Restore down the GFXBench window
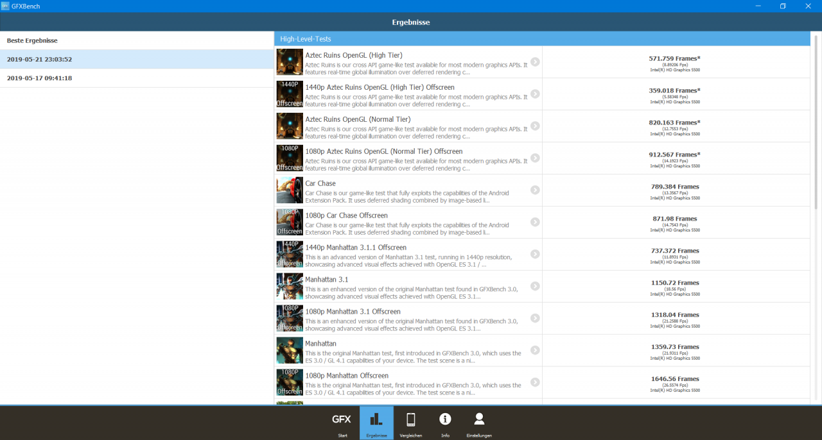 [x=783, y=6]
